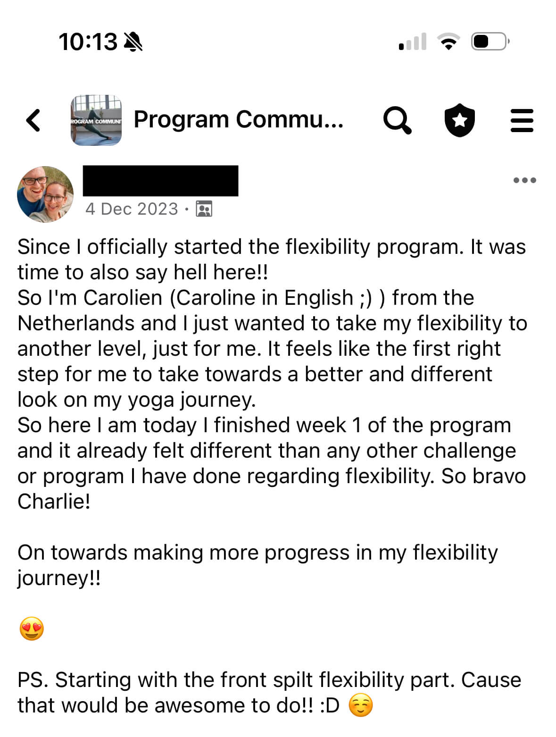The image size is (556, 737).
Task: Tap the smiling emoji after ':D'
Action: pyautogui.click(x=361, y=706)
